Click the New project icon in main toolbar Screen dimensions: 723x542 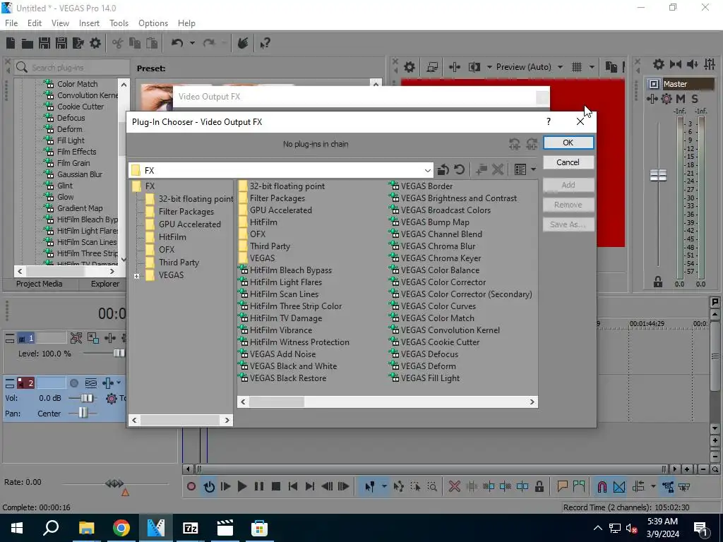coord(11,43)
